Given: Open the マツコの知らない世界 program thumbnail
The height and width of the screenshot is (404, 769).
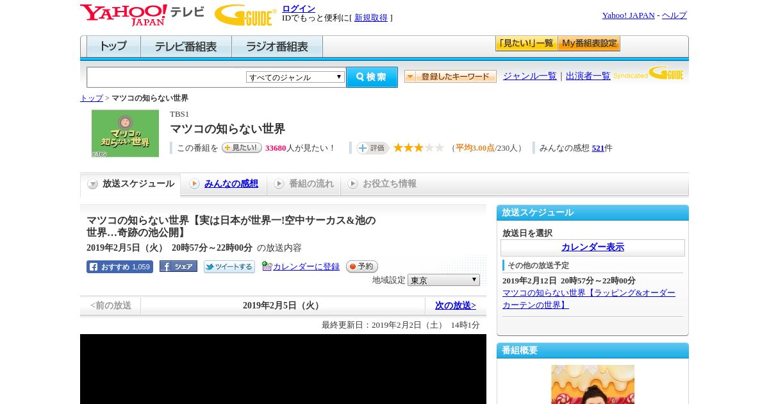Looking at the screenshot, I should point(125,133).
